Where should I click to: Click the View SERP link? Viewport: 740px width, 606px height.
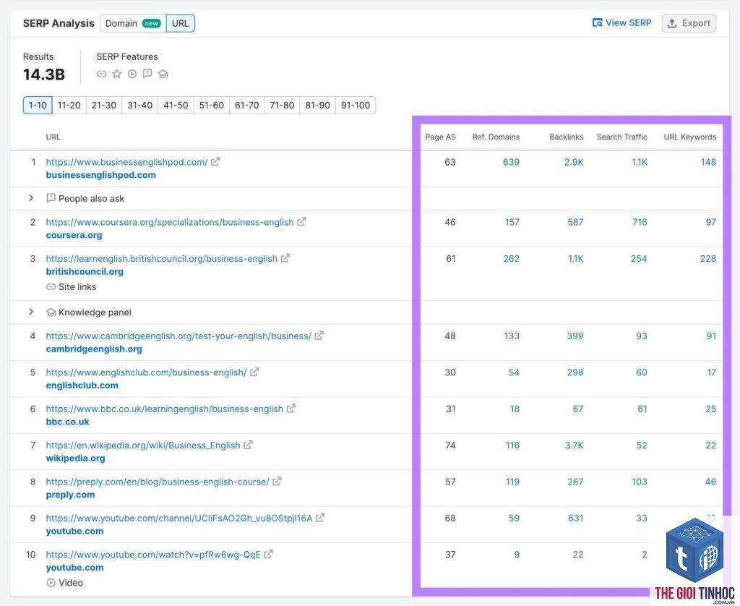[x=622, y=22]
